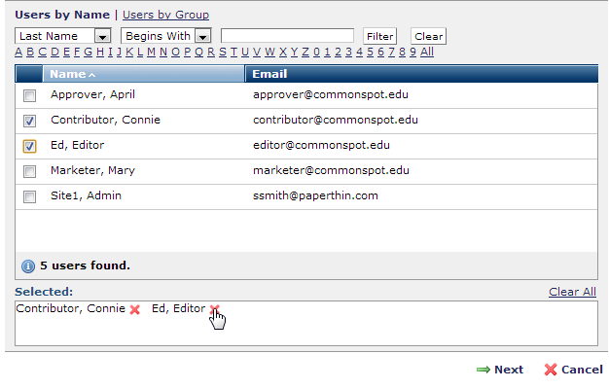Click the blue info icon beside users found
This screenshot has width=609, height=389.
27,265
